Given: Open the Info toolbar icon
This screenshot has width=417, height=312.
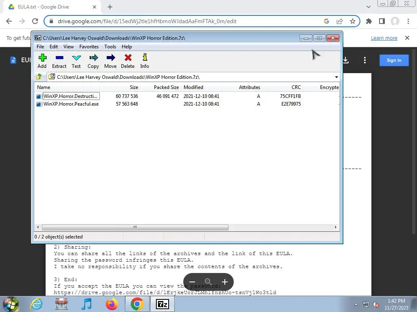Looking at the screenshot, I should pyautogui.click(x=145, y=61).
